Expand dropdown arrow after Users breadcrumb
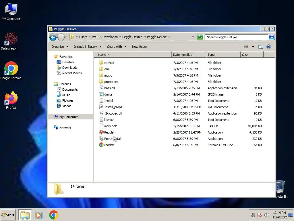Screen dimensions: 294x221 pos(90,37)
